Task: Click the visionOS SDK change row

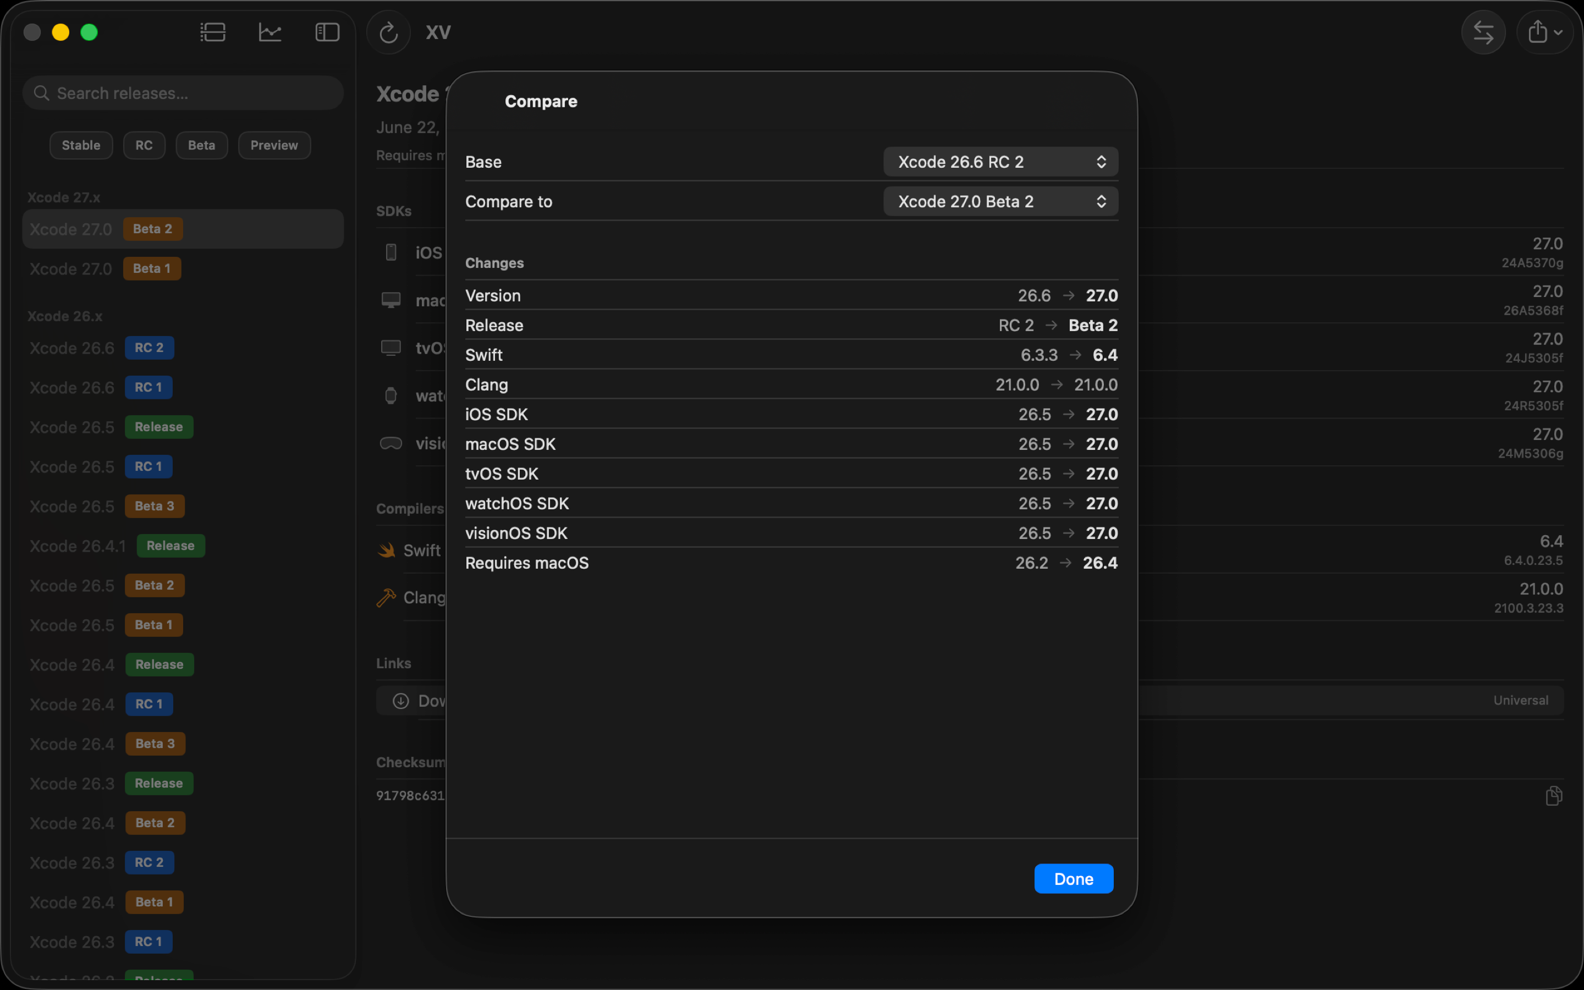Action: (x=791, y=533)
